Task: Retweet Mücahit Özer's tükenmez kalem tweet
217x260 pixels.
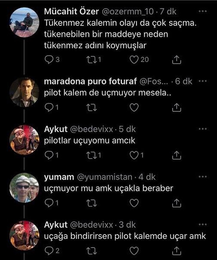Action: click(92, 60)
